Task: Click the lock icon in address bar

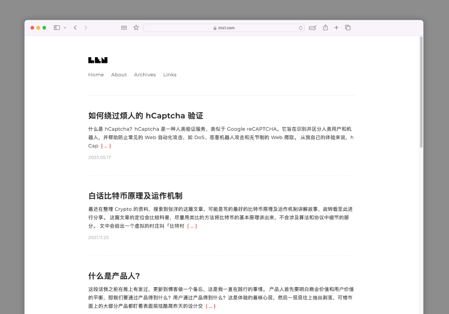Action: click(x=215, y=27)
